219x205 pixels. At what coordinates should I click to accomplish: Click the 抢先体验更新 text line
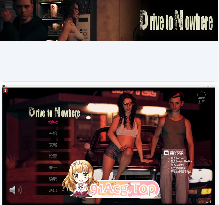[x=178, y=168]
